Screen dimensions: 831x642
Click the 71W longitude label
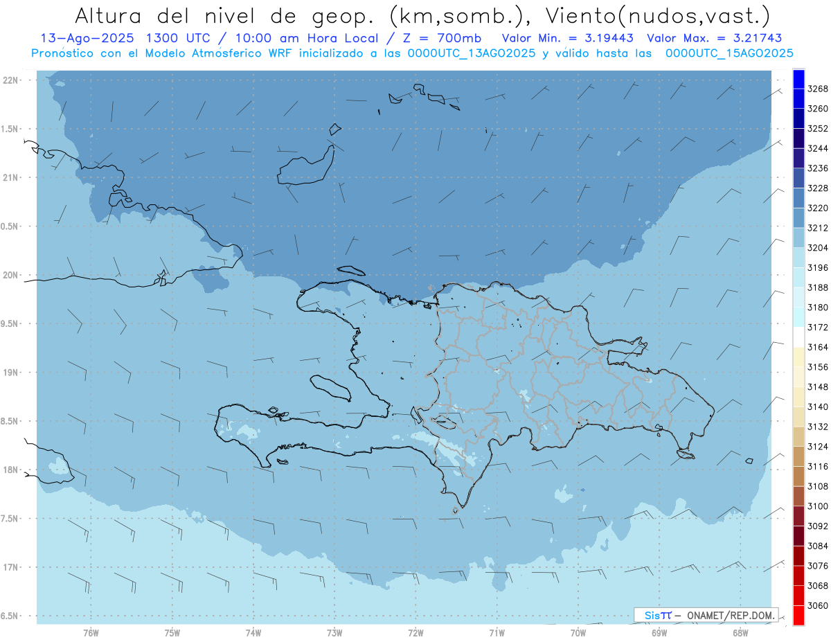(497, 633)
